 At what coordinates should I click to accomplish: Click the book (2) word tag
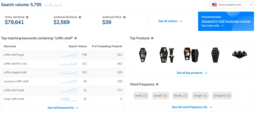[181, 96]
